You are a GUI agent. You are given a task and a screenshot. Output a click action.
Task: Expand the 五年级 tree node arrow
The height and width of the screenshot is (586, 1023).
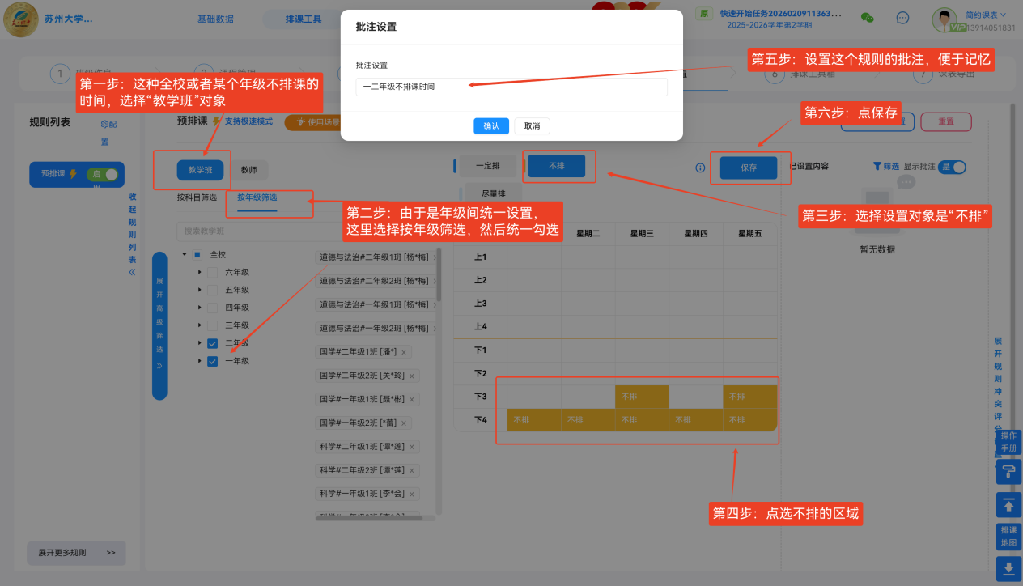(x=199, y=290)
